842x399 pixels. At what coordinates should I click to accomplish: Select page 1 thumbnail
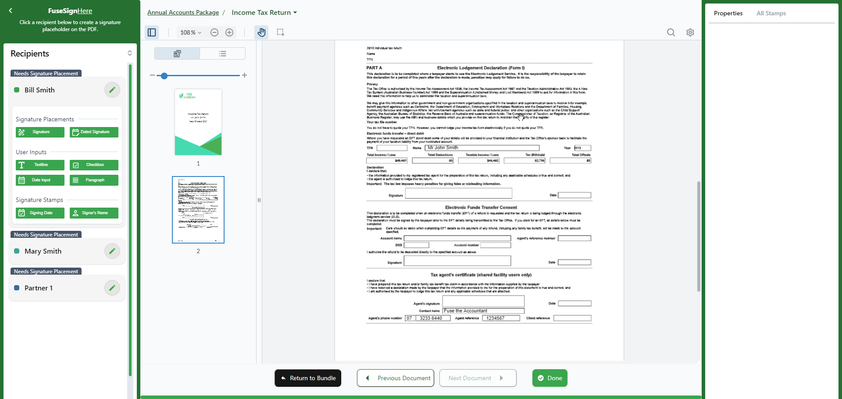coord(198,122)
